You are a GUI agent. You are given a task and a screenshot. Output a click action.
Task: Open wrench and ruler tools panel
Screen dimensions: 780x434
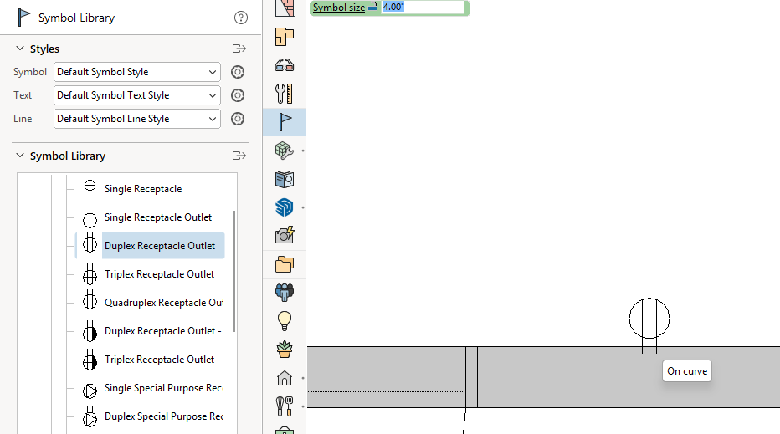[285, 94]
